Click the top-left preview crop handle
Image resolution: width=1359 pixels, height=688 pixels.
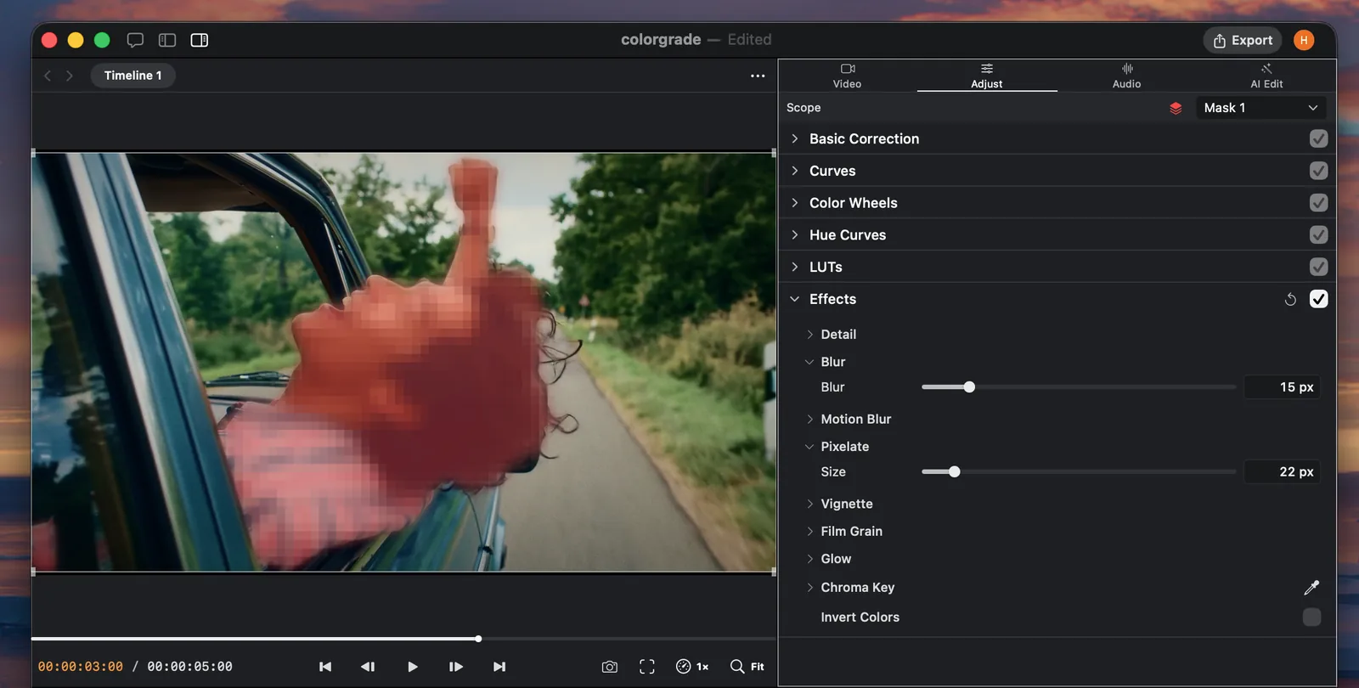coord(33,153)
